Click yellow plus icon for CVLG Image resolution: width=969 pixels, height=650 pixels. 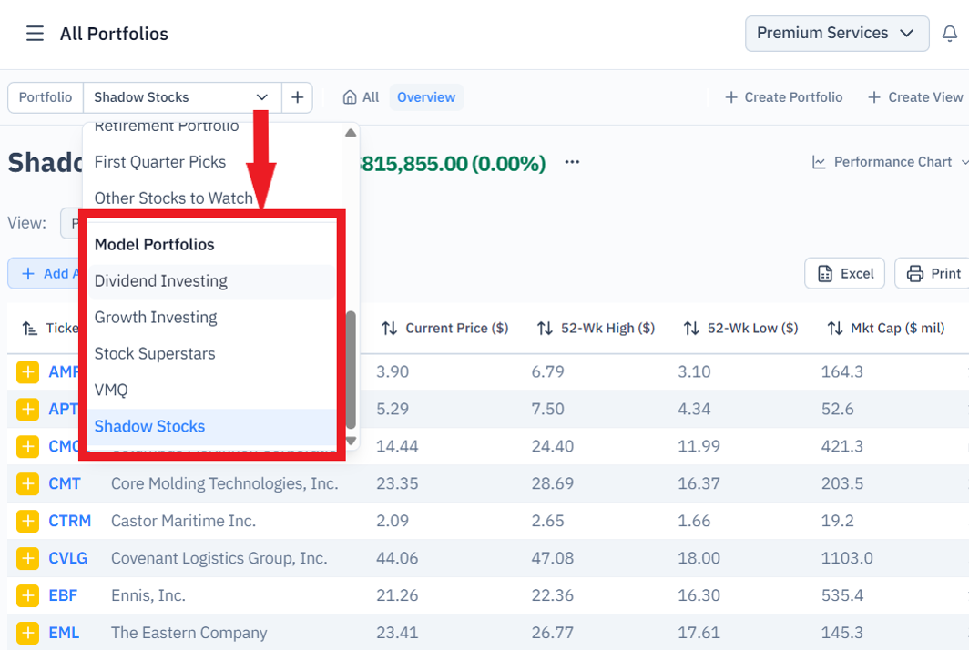tap(28, 559)
